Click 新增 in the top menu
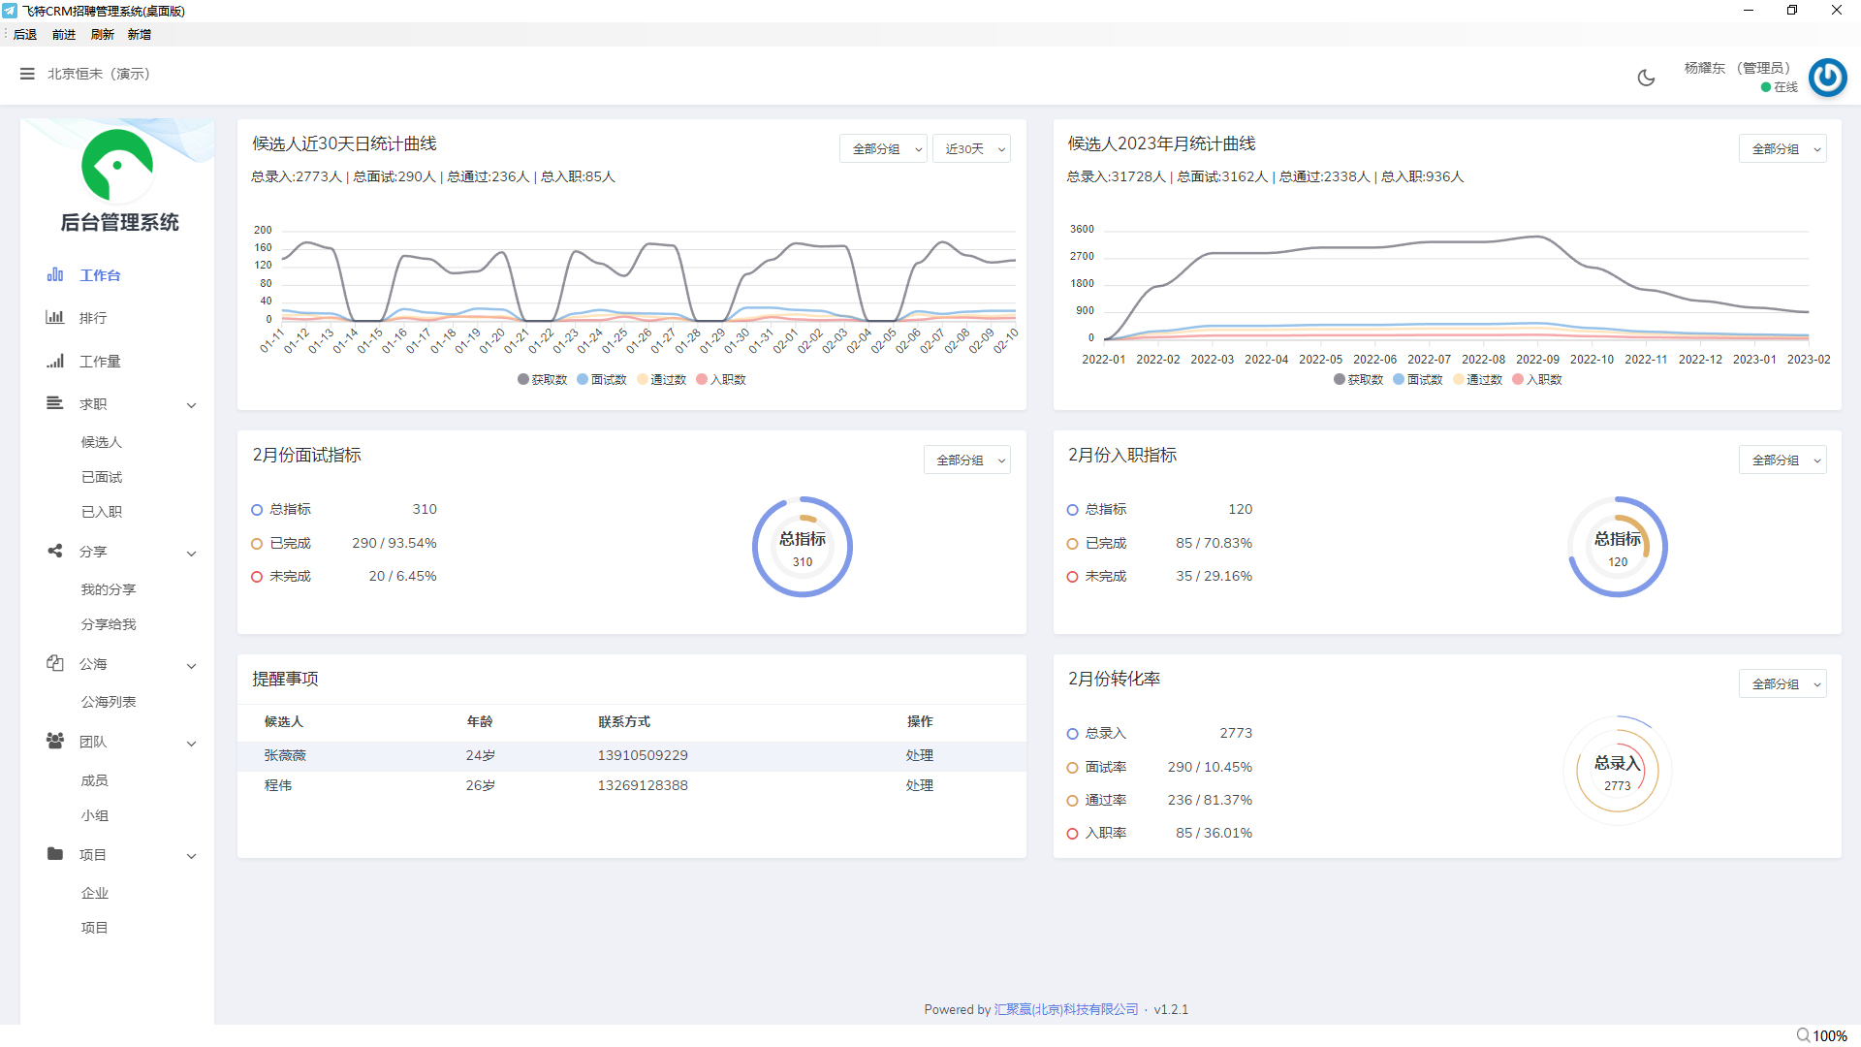The height and width of the screenshot is (1047, 1861). tap(140, 35)
